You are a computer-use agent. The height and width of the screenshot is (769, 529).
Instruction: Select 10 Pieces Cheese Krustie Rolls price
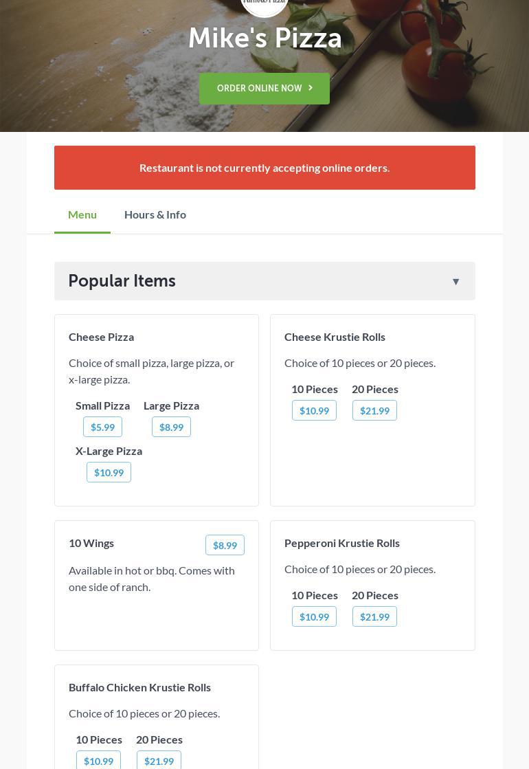(314, 410)
